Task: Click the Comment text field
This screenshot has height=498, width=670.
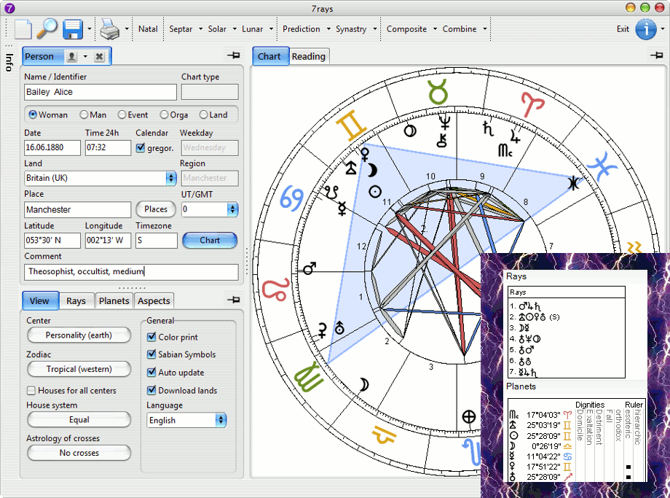Action: 131,272
